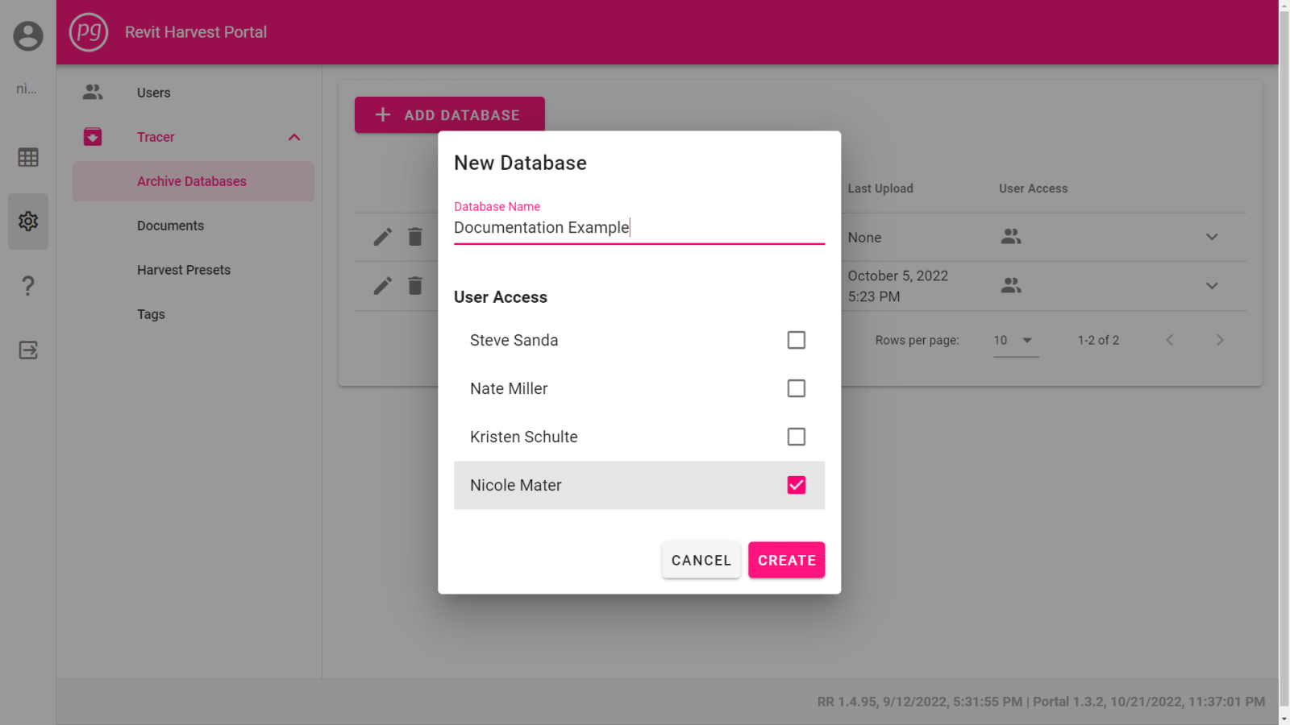Screen dimensions: 1290x725
Task: Click the CREATE button
Action: coord(786,560)
